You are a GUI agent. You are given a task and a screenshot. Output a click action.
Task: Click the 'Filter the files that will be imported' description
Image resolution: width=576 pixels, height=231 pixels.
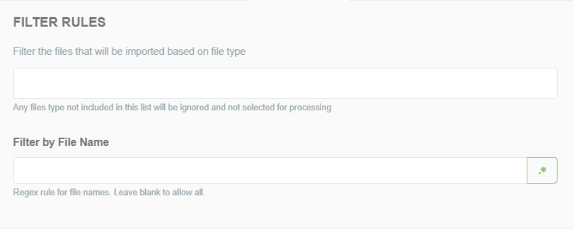click(x=129, y=52)
